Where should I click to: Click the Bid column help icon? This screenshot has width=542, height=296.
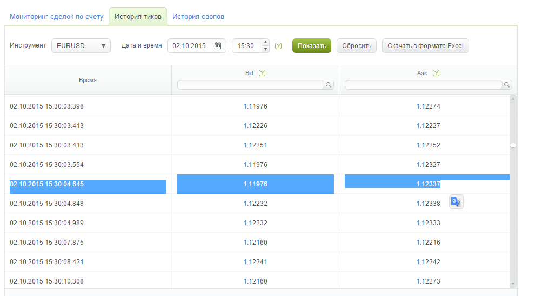pyautogui.click(x=262, y=73)
